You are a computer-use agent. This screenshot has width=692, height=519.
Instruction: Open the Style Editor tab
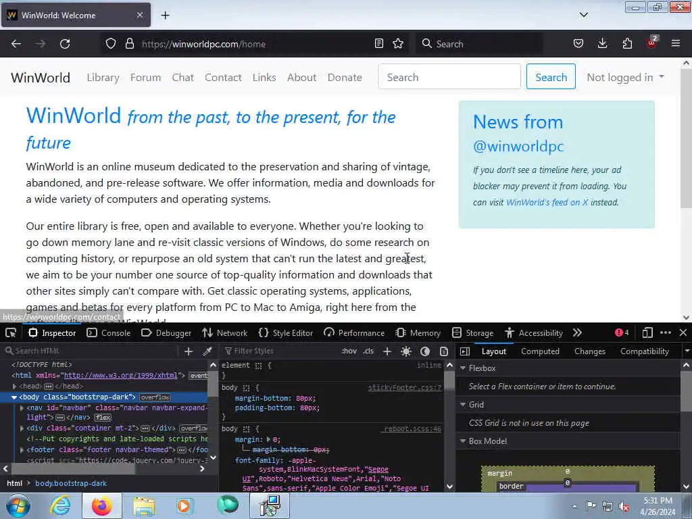286,332
